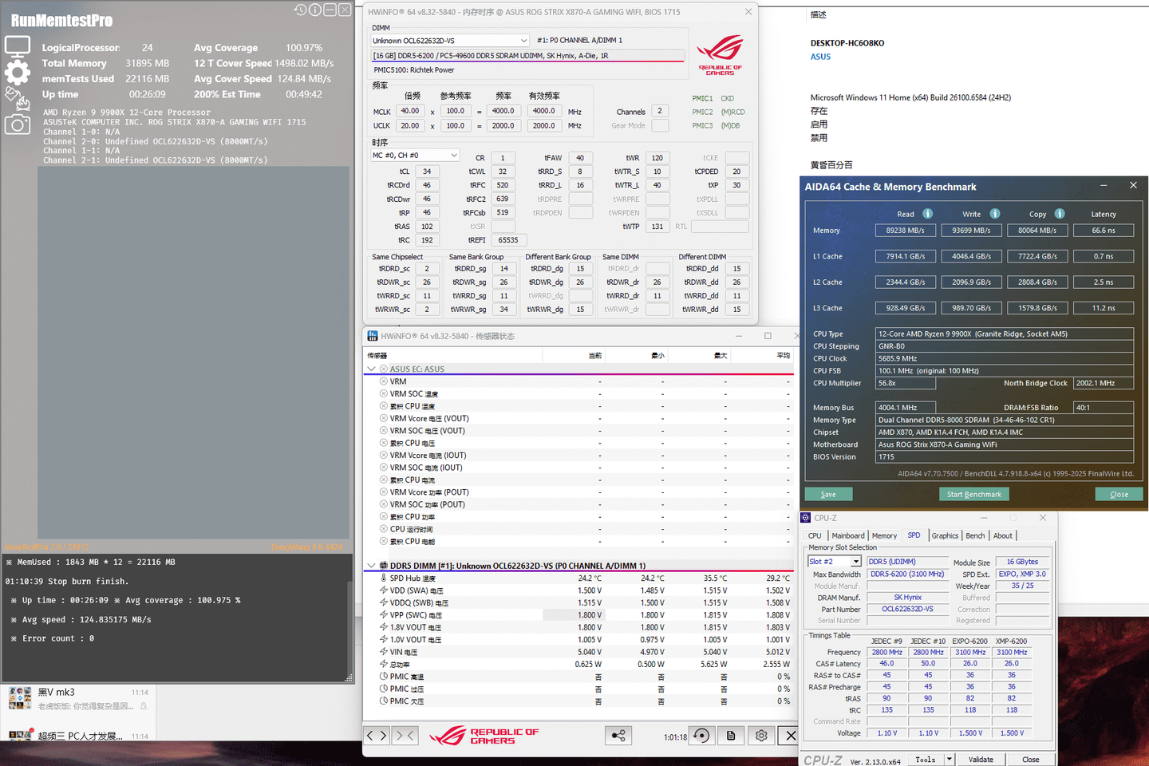Click the tREFI value field showing 65535
Screen dimensions: 1149x766
(508, 240)
